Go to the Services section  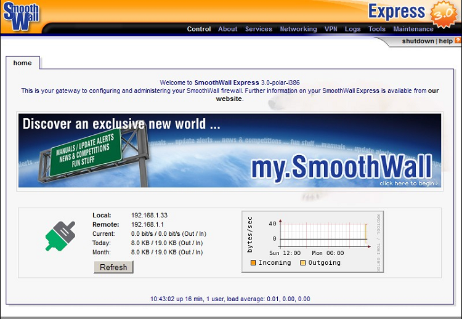click(x=259, y=29)
